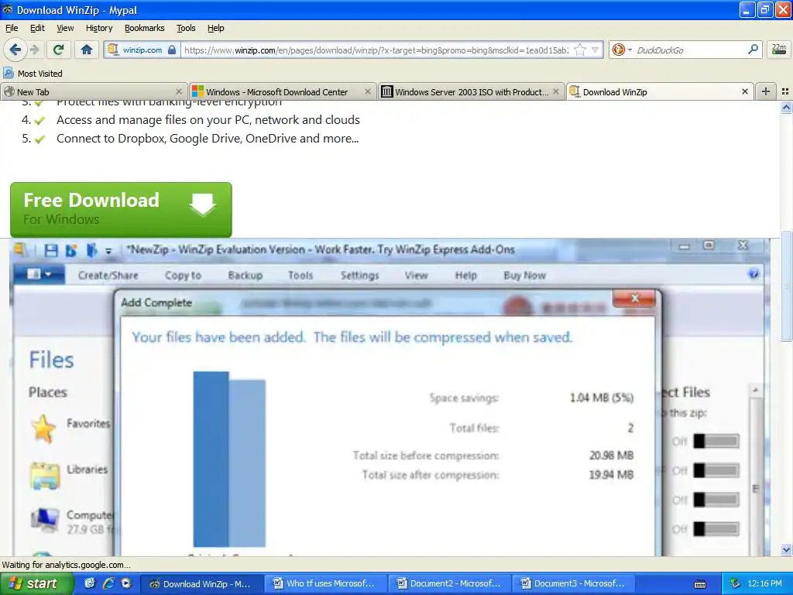Click the taskbar clock showing 12:16 PM
793x595 pixels.
764,583
